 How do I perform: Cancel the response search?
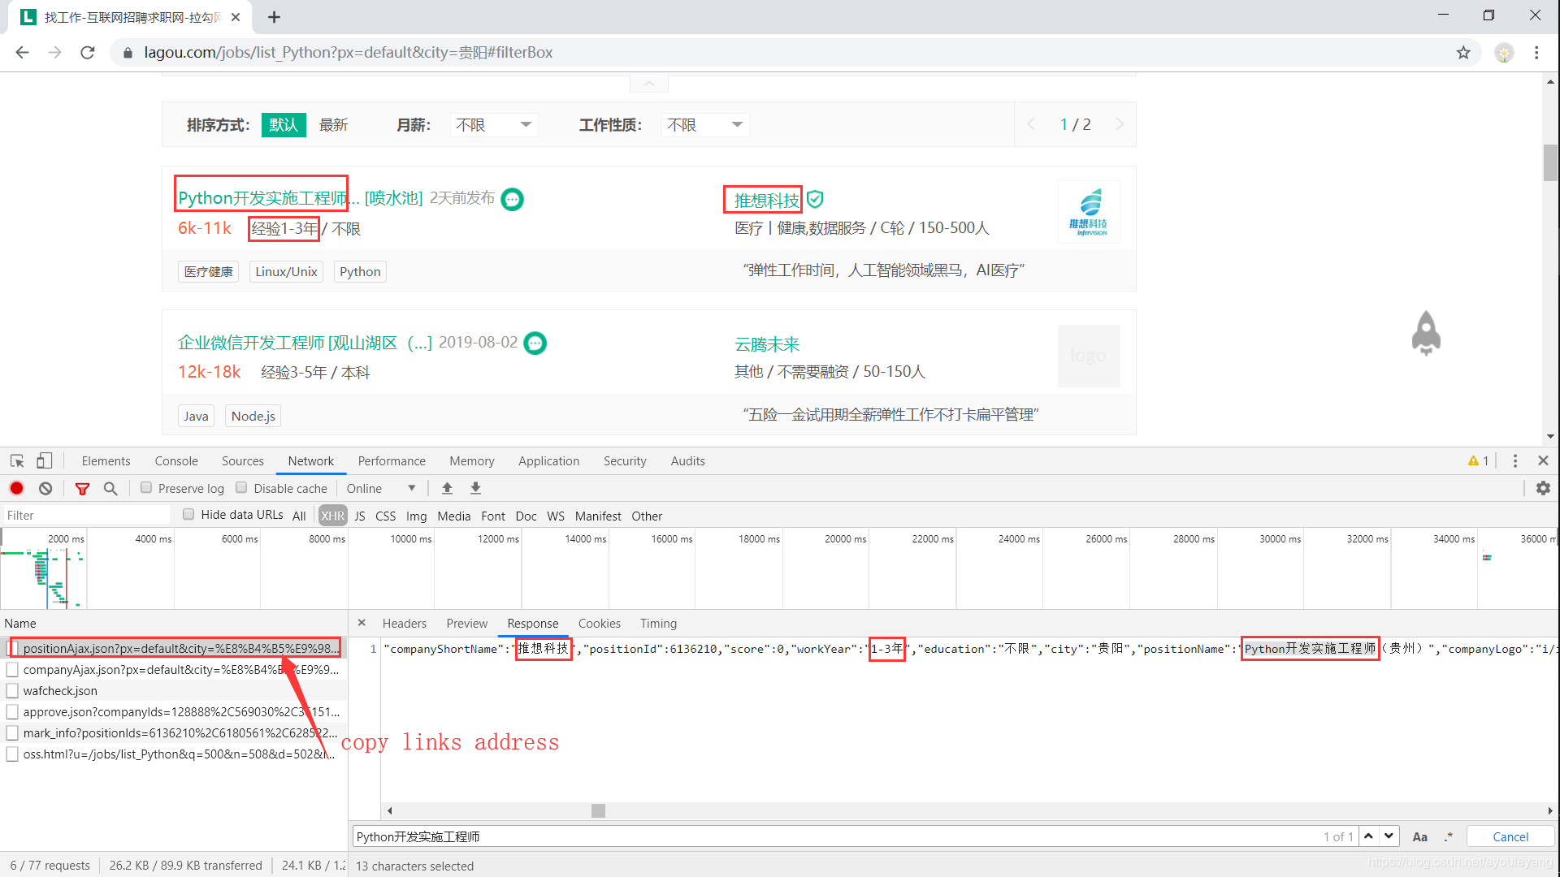[x=1510, y=836]
